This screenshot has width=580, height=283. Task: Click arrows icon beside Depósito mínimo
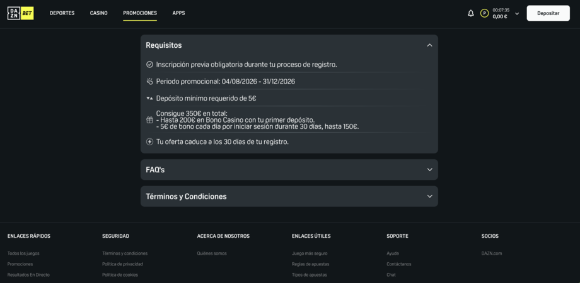click(x=149, y=99)
